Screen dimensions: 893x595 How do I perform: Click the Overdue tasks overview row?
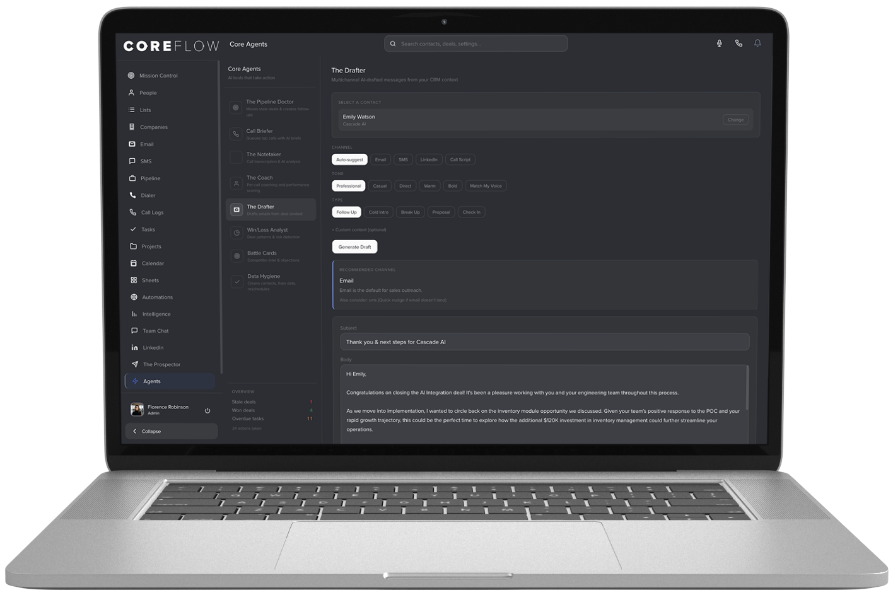pos(272,419)
